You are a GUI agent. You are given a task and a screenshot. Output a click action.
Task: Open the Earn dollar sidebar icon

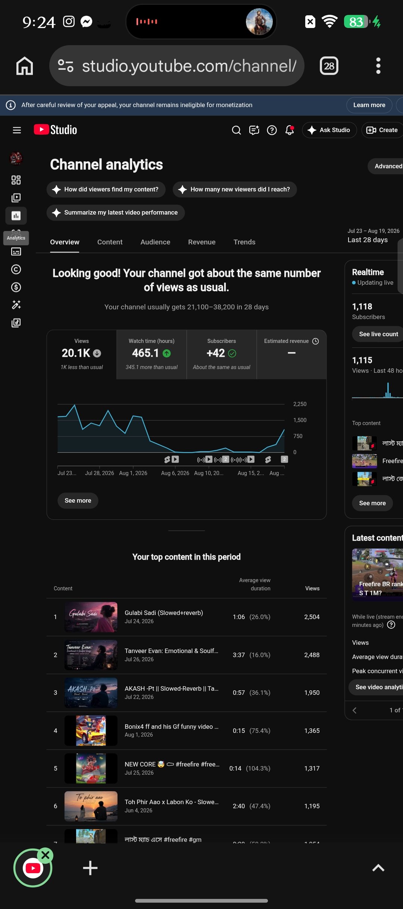tap(16, 287)
